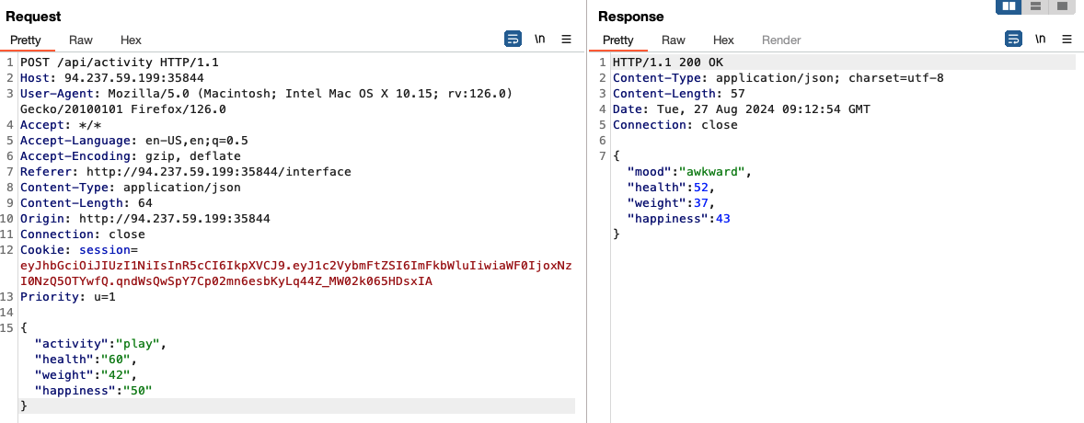
Task: Switch to the Render tab in Response
Action: [x=781, y=40]
